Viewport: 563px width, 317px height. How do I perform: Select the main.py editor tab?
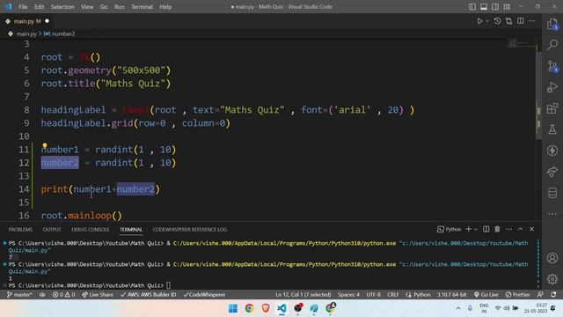tap(27, 21)
